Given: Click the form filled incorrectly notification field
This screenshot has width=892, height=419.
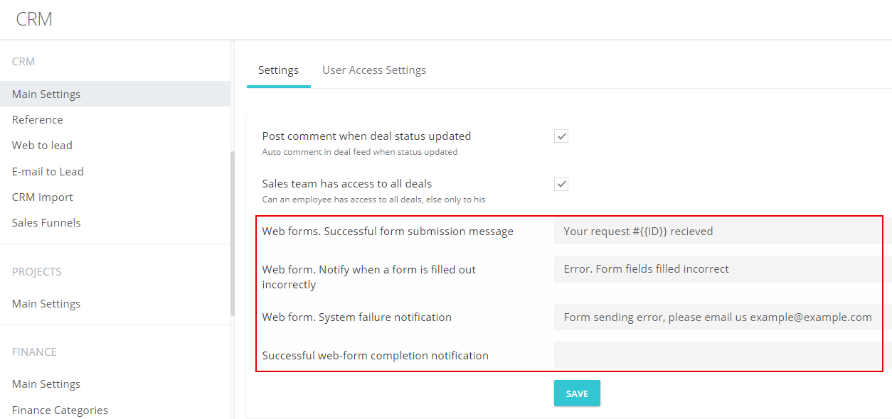Looking at the screenshot, I should 723,269.
